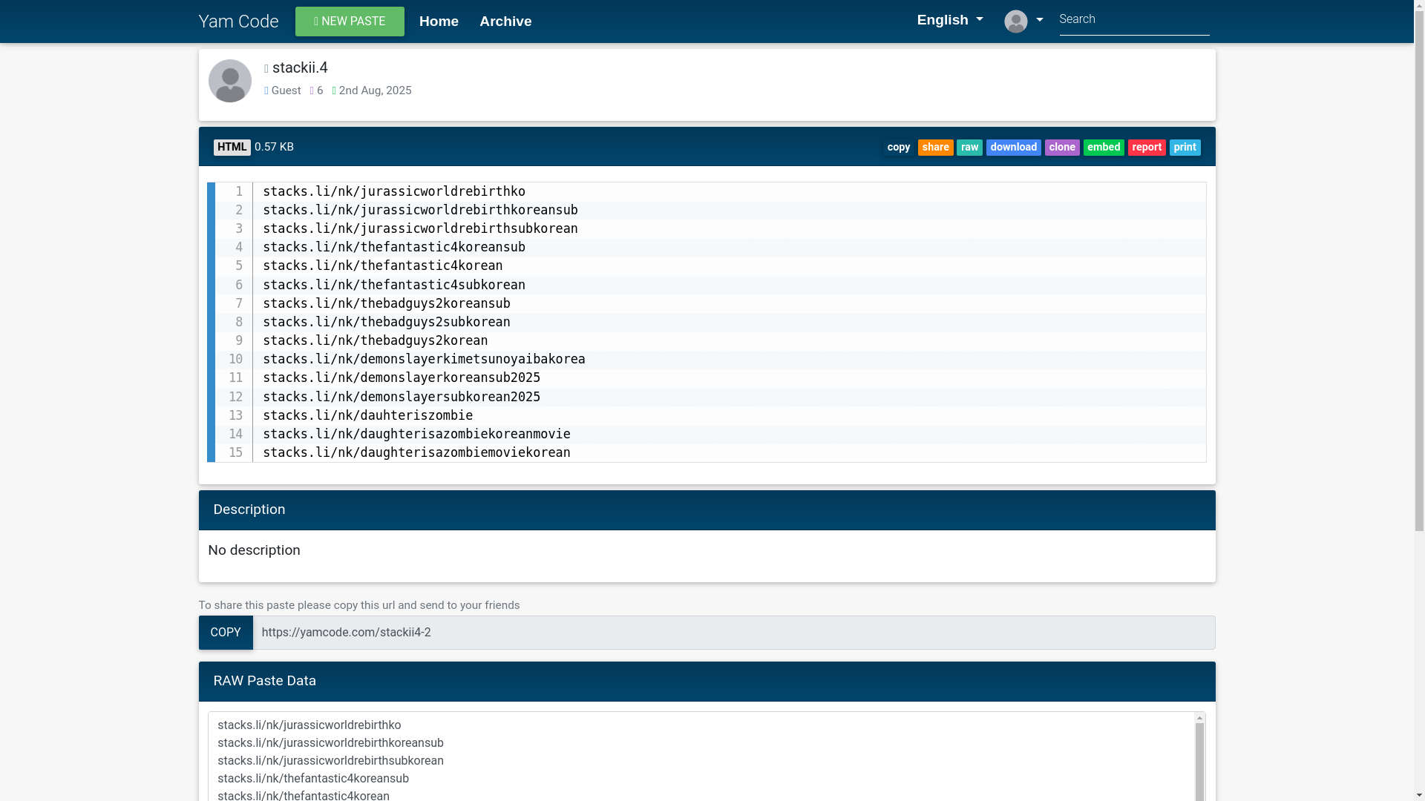
Task: Go to the Home menu item
Action: [439, 22]
